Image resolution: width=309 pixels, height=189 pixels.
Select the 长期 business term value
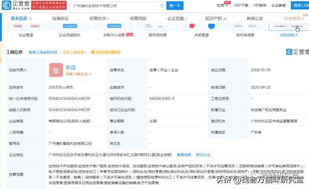point(153,121)
